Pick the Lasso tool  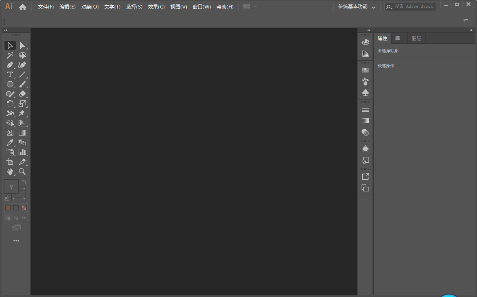22,55
